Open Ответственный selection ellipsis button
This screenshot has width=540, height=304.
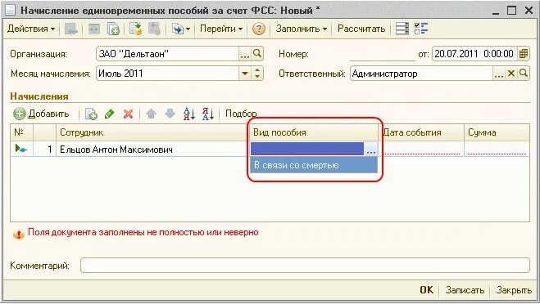pos(499,74)
